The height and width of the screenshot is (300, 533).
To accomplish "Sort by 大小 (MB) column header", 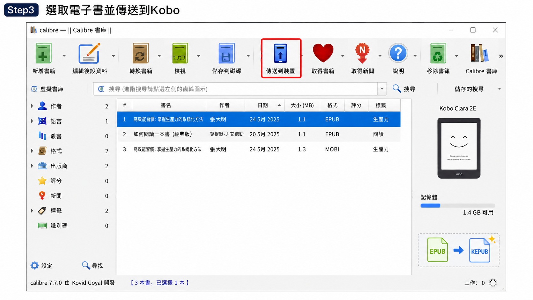I will click(302, 105).
